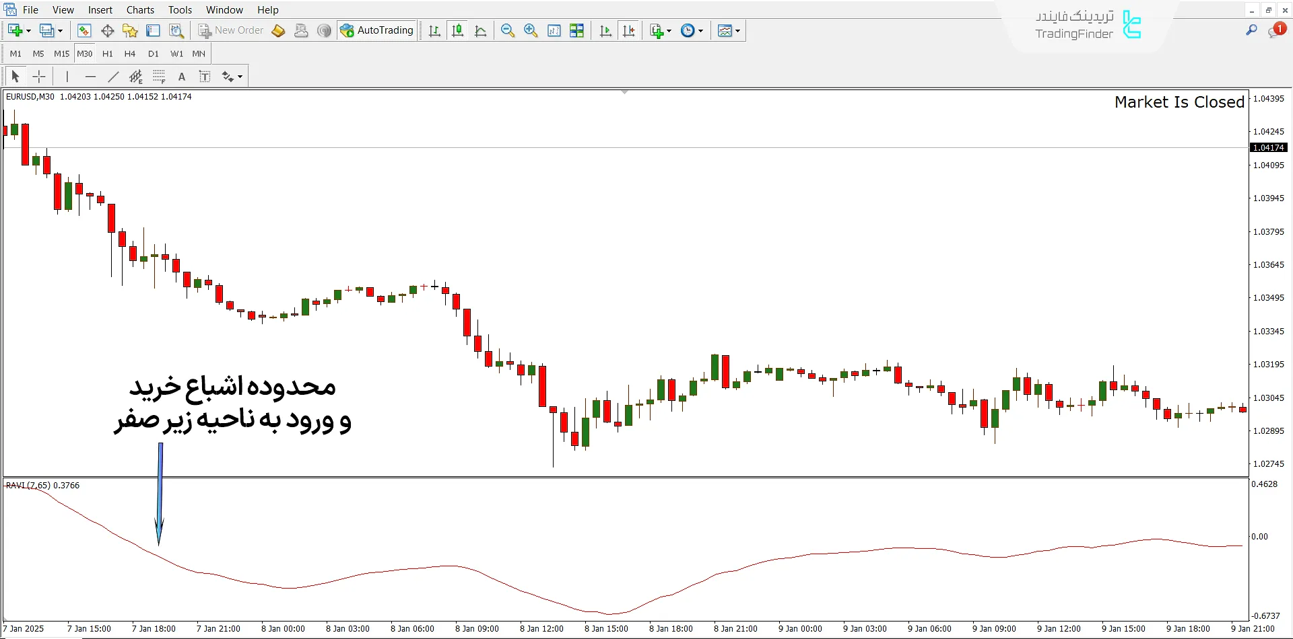Switch to the H4 timeframe
Viewport: 1293px width, 639px height.
coord(130,54)
